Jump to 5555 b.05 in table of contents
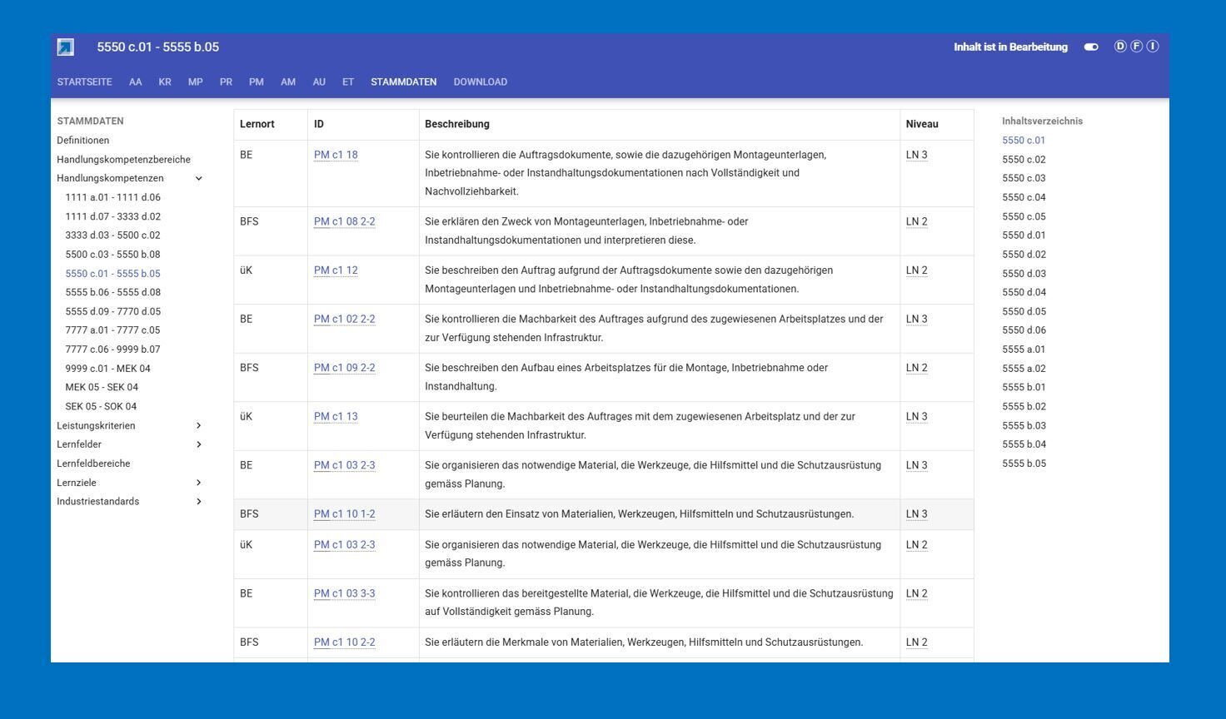1226x719 pixels. click(x=1024, y=464)
